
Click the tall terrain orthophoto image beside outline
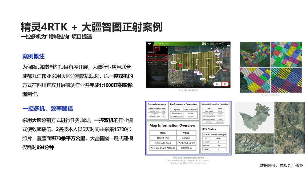[x=289, y=128]
